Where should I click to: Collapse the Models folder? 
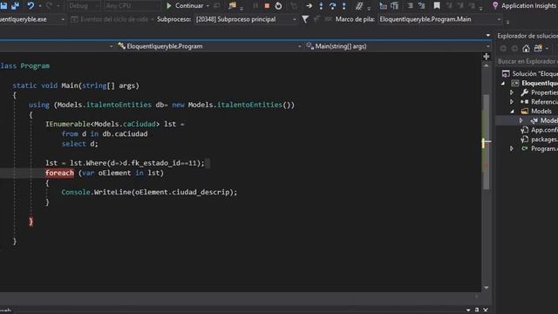pyautogui.click(x=513, y=112)
